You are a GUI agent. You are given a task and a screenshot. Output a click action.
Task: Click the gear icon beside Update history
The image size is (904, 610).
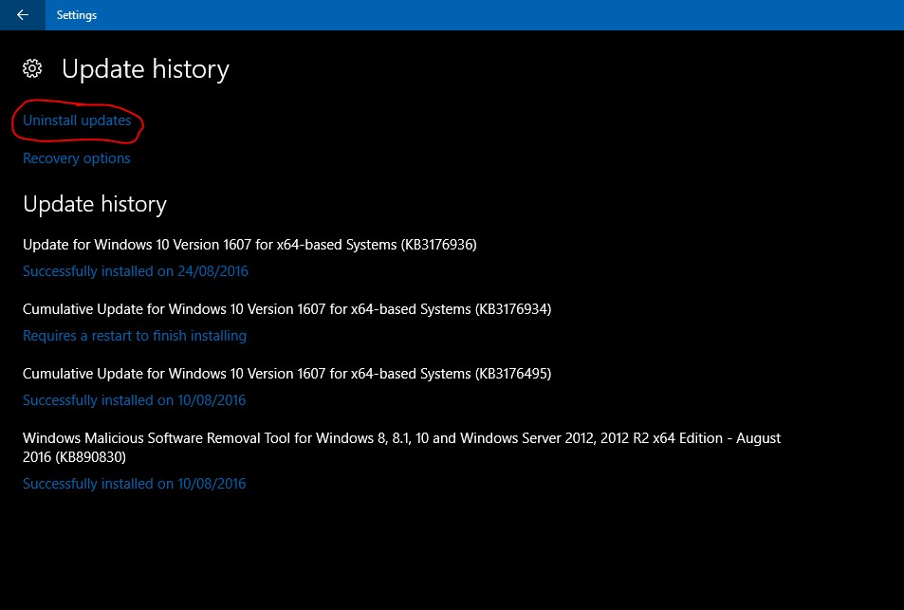(x=32, y=68)
